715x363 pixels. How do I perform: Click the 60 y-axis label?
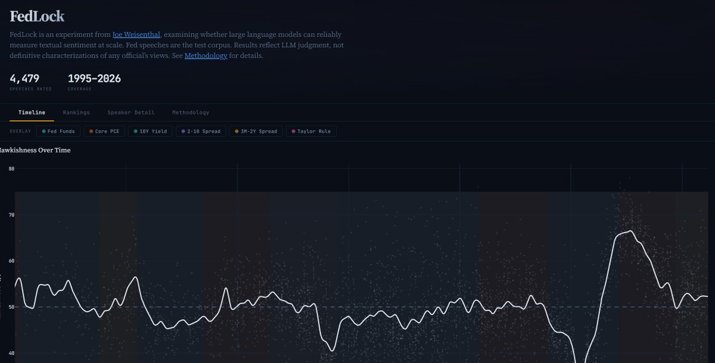point(11,261)
